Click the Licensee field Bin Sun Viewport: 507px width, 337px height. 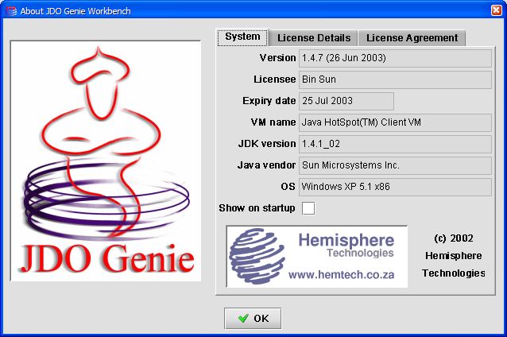(395, 79)
